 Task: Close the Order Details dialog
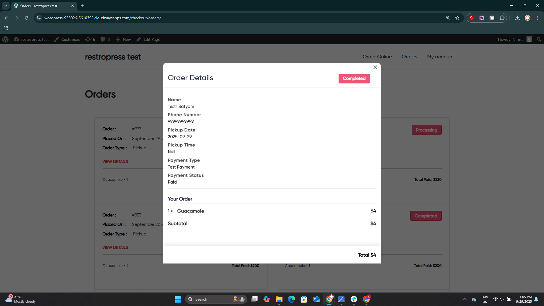point(375,67)
